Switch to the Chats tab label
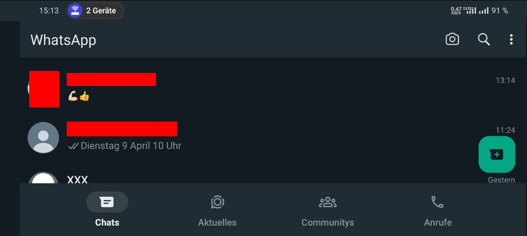Viewport: 527px width, 236px height. tap(107, 222)
